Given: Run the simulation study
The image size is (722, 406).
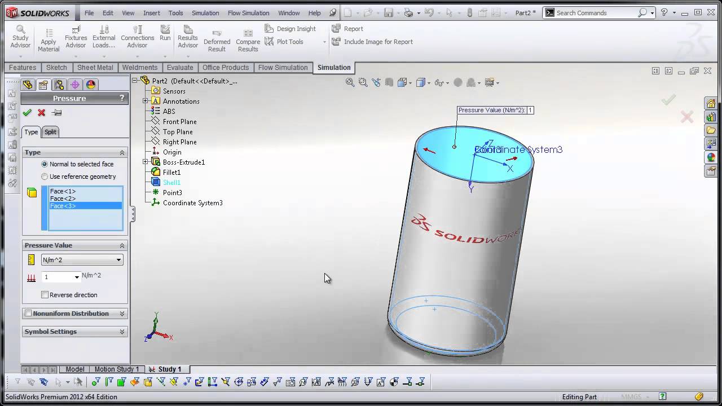Looking at the screenshot, I should tap(165, 33).
